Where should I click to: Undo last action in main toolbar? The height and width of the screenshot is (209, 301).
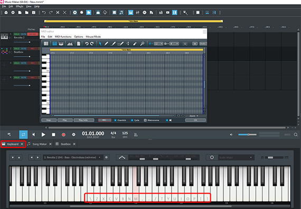[x=44, y=13]
